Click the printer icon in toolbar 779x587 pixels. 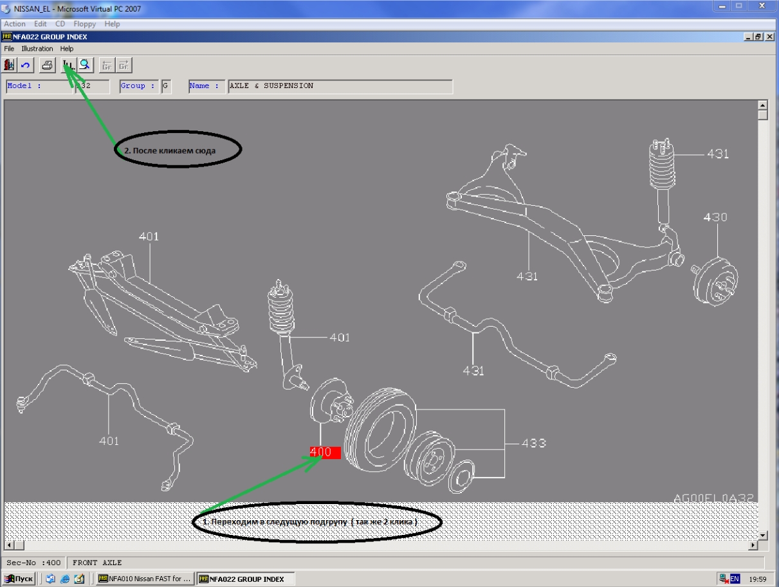(47, 65)
